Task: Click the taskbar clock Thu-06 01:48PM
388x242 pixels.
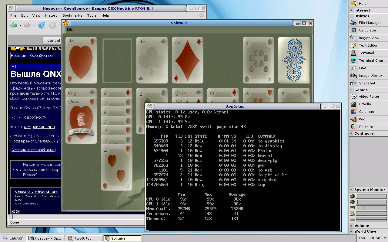Action: point(372,238)
